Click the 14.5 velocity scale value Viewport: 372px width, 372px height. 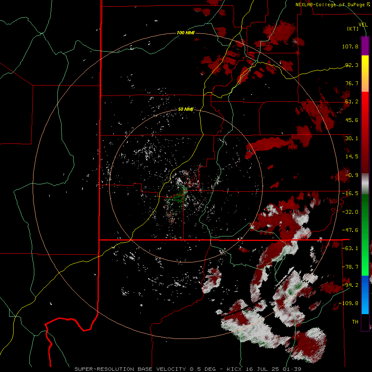pyautogui.click(x=352, y=157)
